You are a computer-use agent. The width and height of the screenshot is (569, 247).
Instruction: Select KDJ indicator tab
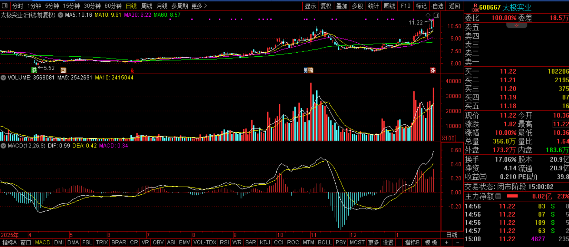tap(265, 242)
